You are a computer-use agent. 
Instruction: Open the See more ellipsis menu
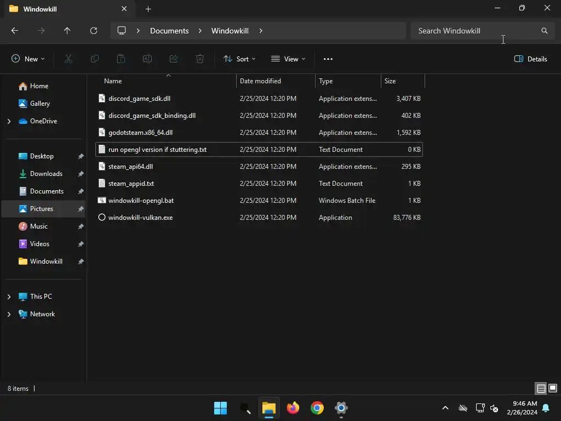click(x=328, y=59)
